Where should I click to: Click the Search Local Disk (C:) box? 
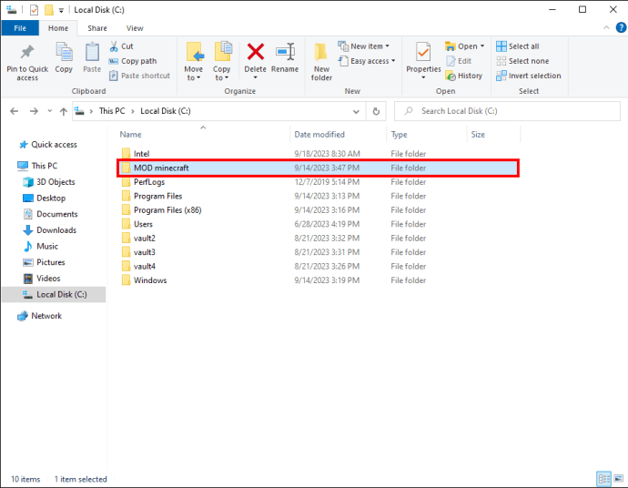(x=507, y=111)
